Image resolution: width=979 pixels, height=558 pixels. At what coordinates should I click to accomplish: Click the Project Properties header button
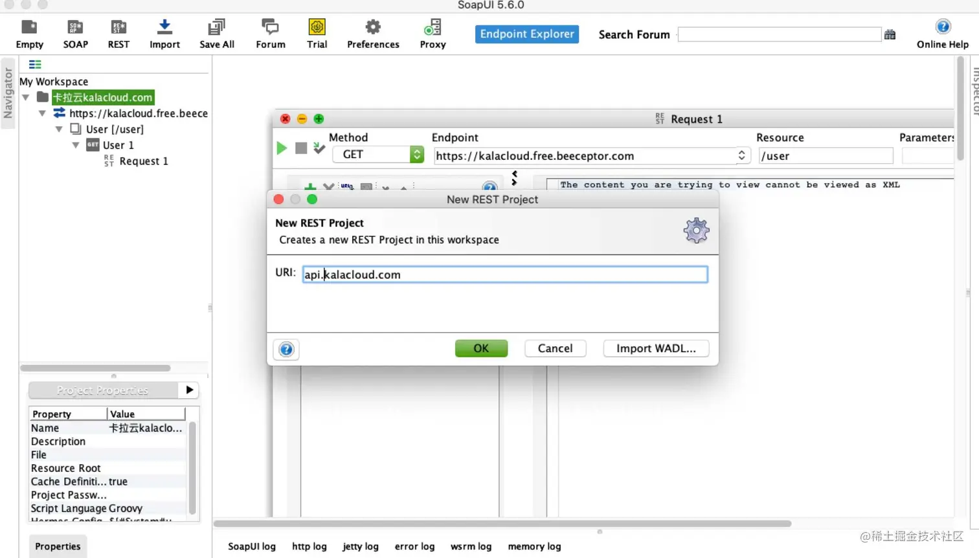(x=103, y=390)
